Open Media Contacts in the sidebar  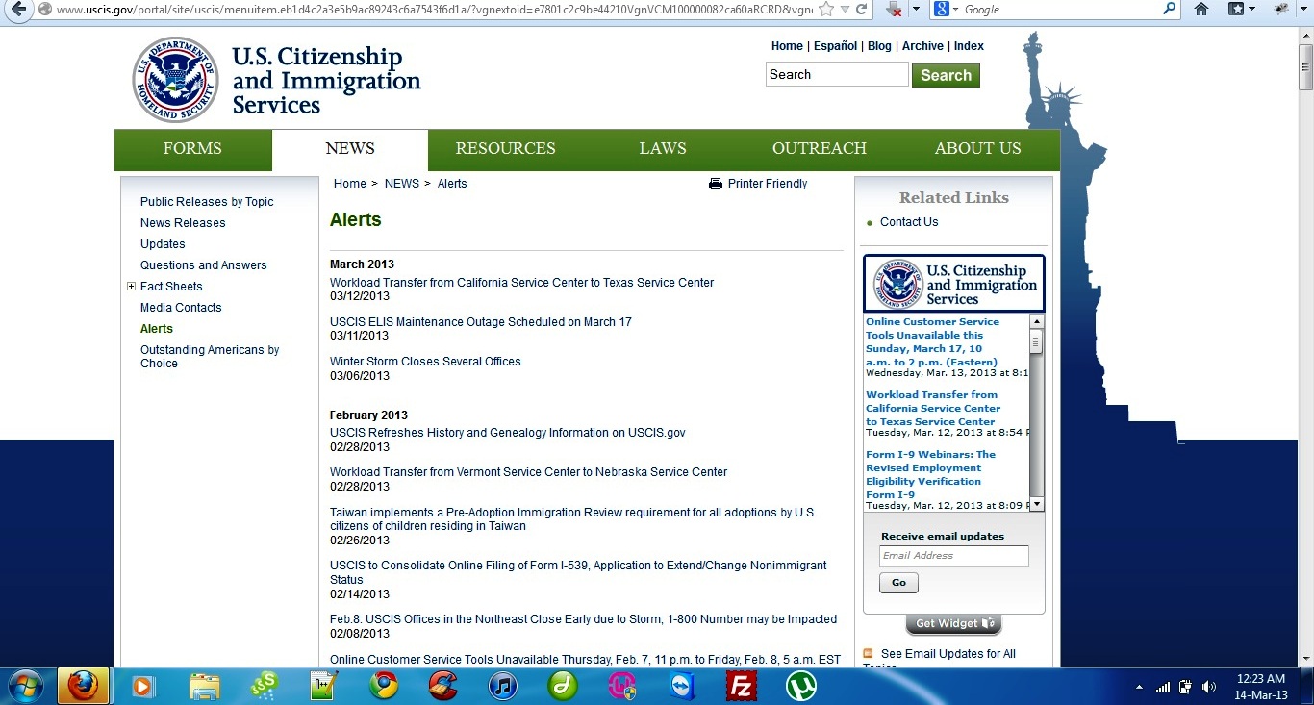(x=181, y=308)
